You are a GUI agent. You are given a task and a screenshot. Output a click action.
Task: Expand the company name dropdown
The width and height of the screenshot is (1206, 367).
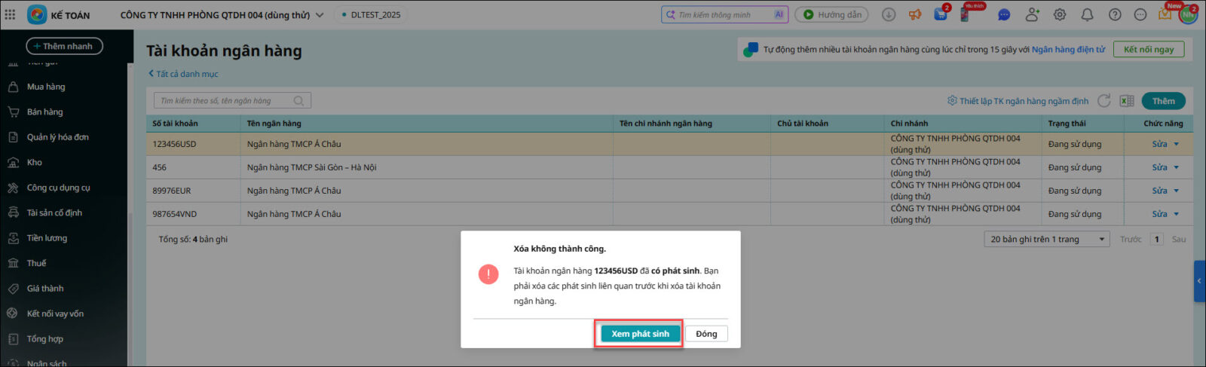(320, 15)
